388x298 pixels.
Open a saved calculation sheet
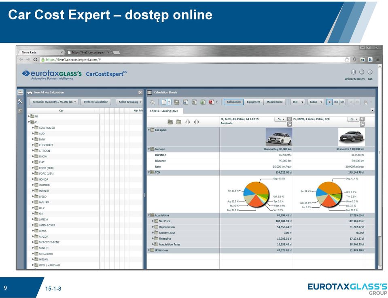coord(176,102)
